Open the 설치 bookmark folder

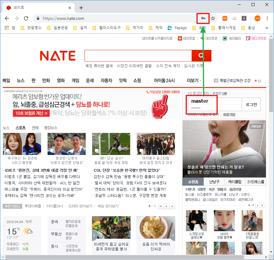[80, 28]
